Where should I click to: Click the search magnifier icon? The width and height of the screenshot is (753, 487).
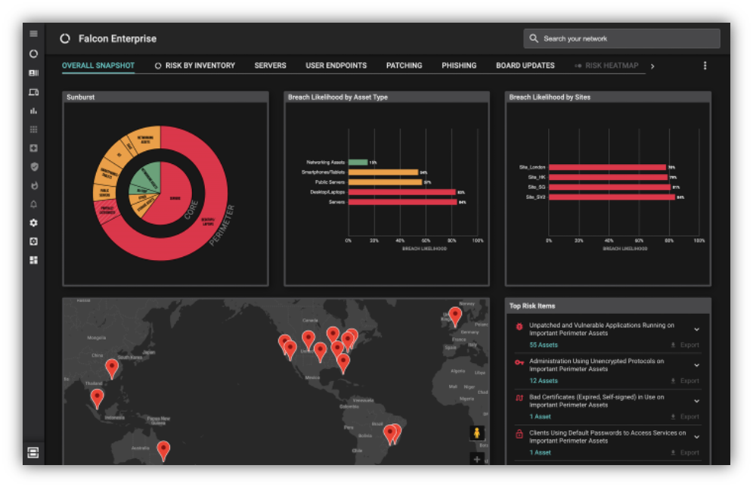coord(534,39)
